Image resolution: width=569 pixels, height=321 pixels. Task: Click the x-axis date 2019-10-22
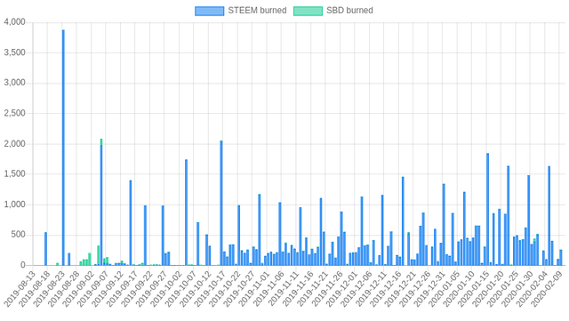pyautogui.click(x=225, y=289)
